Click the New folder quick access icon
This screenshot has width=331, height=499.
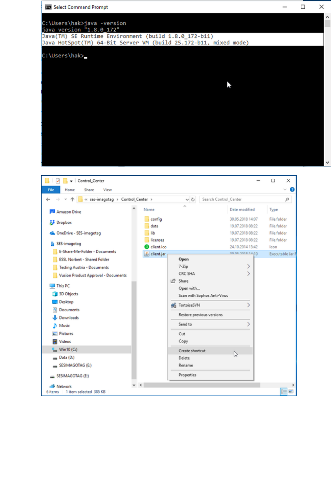65,181
